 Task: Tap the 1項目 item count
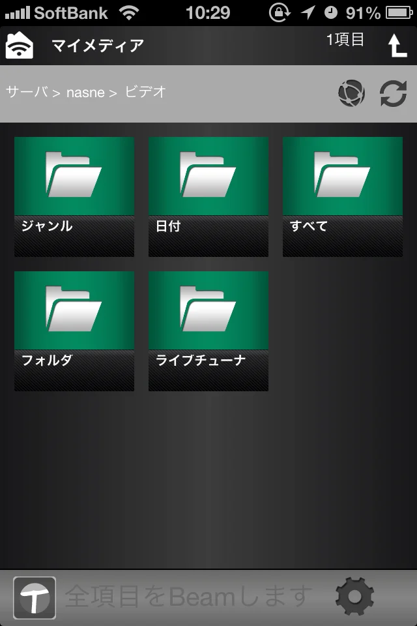[x=345, y=40]
